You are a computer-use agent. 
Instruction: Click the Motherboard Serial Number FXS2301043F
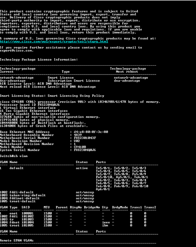85,138
